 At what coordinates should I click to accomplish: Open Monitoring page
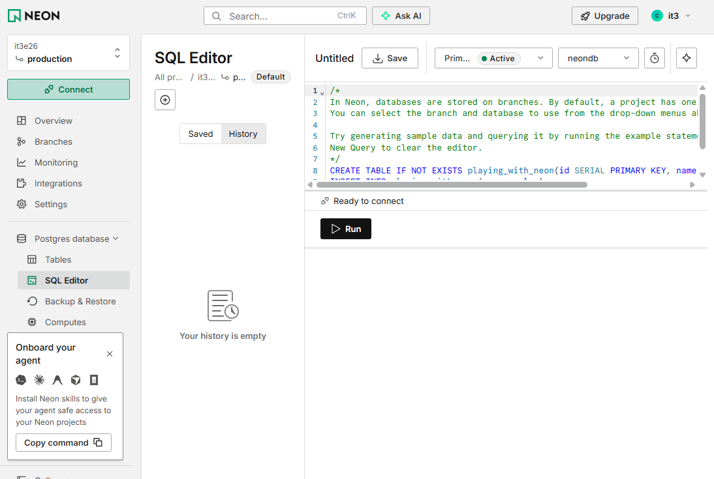coord(56,162)
